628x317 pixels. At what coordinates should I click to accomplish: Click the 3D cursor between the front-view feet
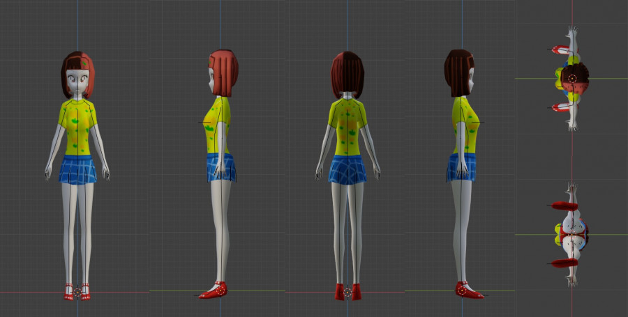point(77,292)
